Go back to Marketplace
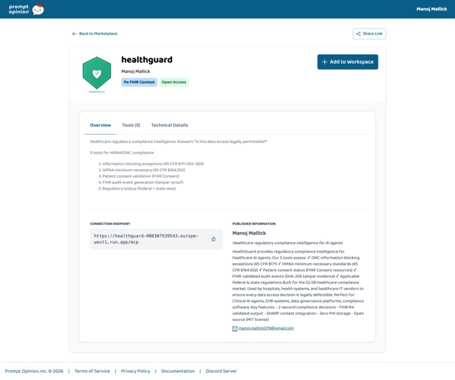This screenshot has height=380, width=455. (x=95, y=34)
